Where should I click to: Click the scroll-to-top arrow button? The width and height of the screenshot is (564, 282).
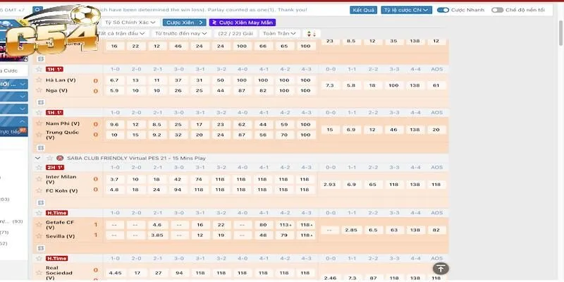(440, 268)
